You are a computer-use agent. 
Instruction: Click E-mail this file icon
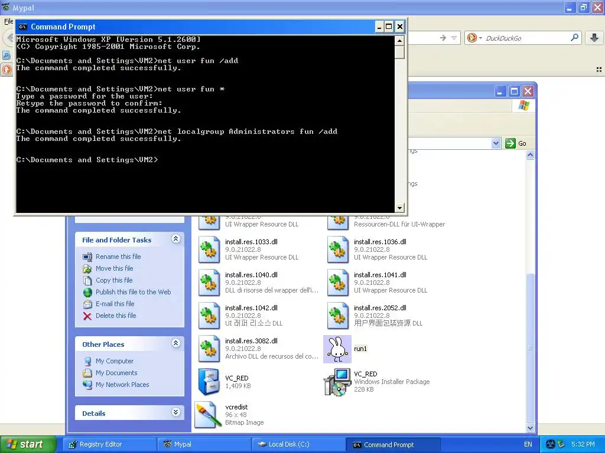[x=87, y=304]
